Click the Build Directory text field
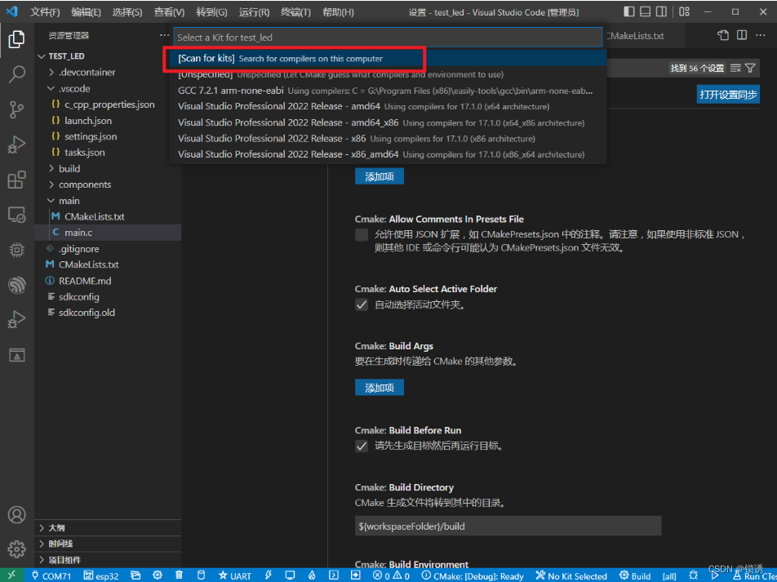This screenshot has height=582, width=777. pos(508,526)
